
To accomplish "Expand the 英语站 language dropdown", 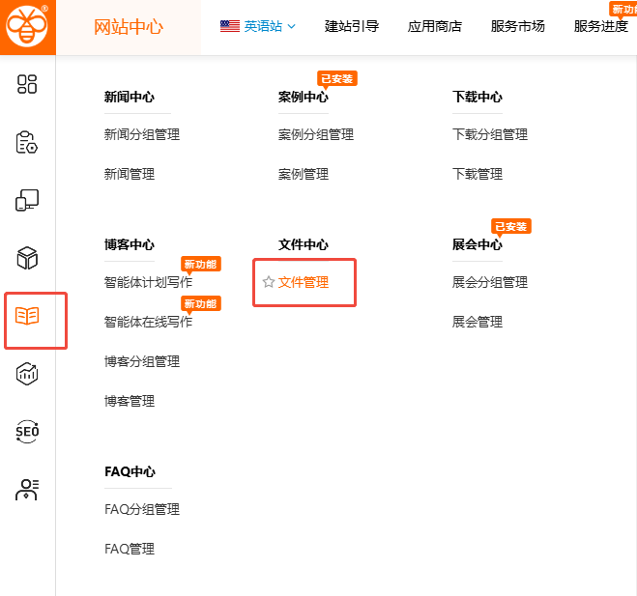I will coord(258,26).
